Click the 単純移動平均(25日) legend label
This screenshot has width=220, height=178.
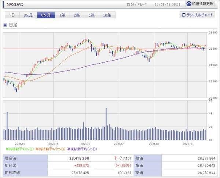click(x=51, y=149)
